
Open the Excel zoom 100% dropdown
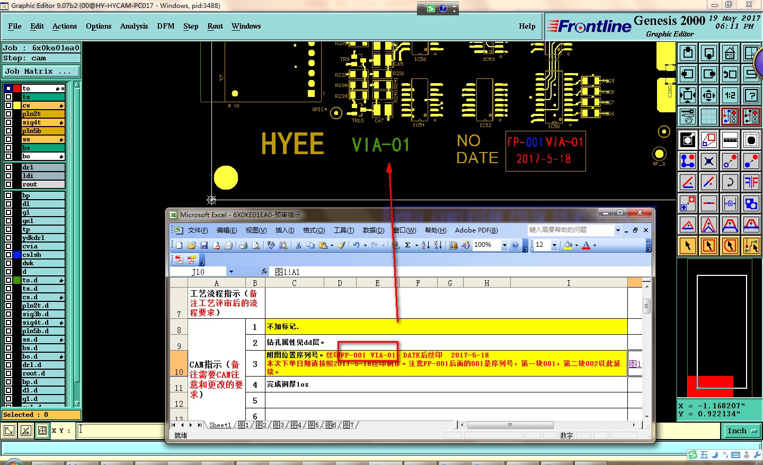point(504,245)
